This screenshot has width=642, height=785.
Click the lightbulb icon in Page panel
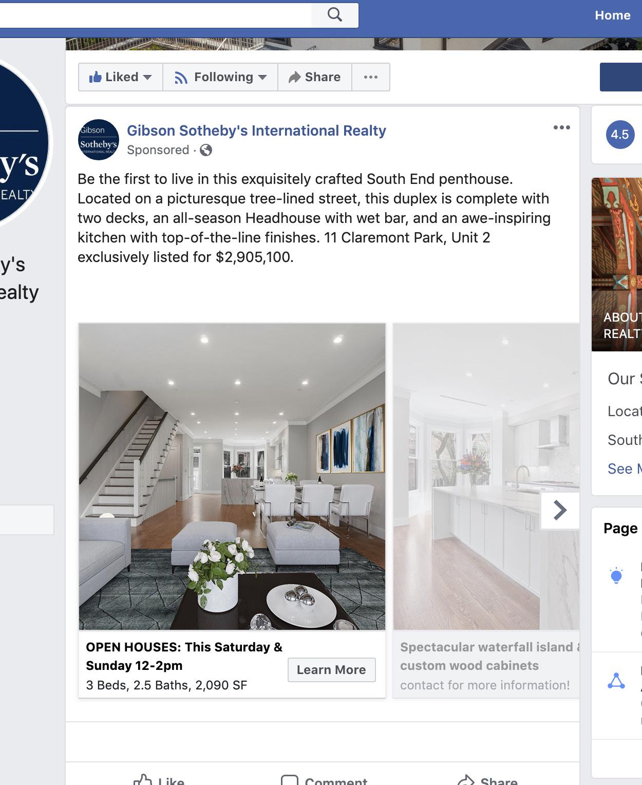pos(616,575)
